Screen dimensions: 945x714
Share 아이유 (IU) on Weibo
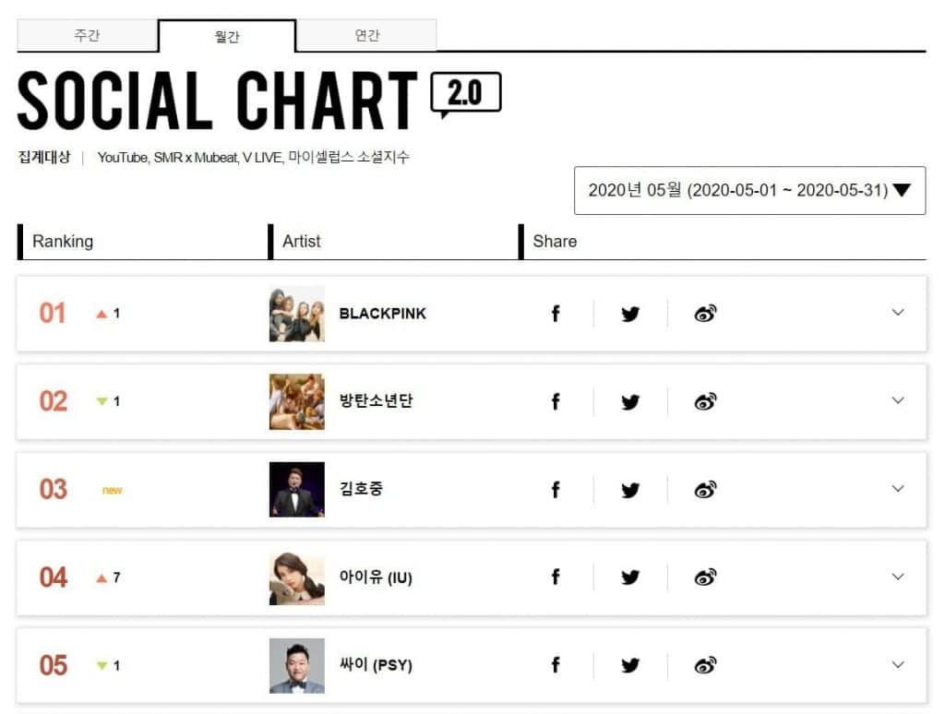tap(705, 577)
